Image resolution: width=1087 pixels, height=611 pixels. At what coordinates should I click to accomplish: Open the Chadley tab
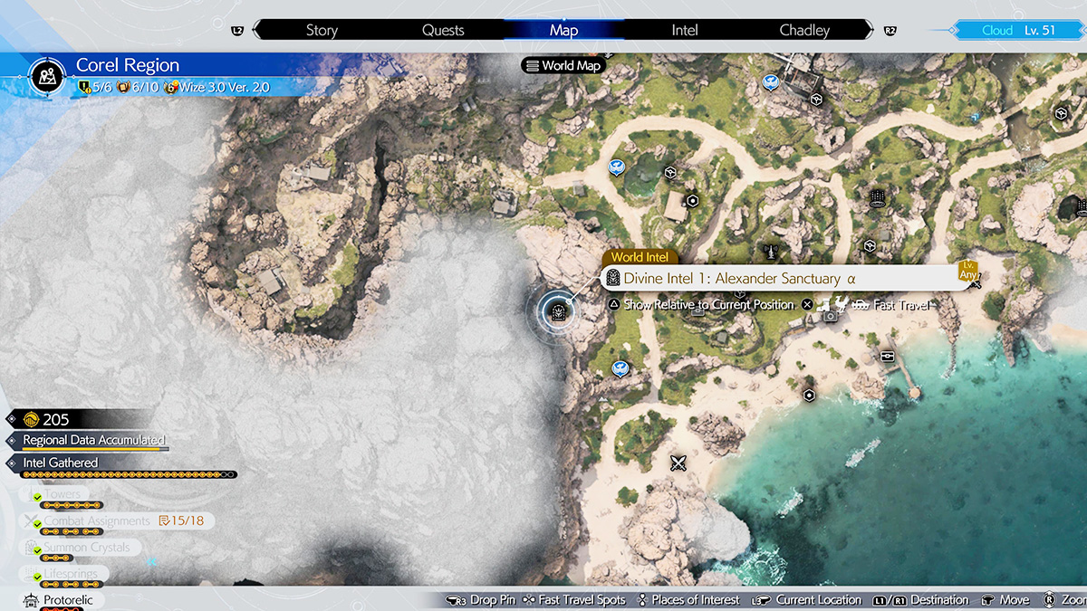point(804,30)
